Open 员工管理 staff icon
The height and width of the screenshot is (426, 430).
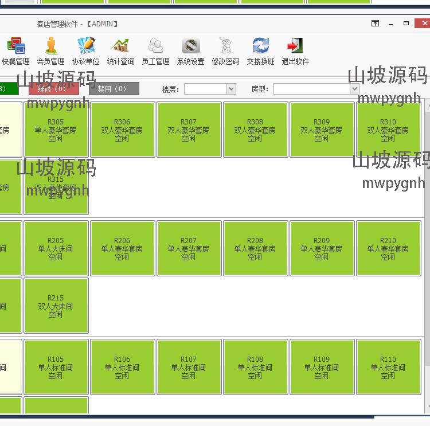click(x=156, y=45)
